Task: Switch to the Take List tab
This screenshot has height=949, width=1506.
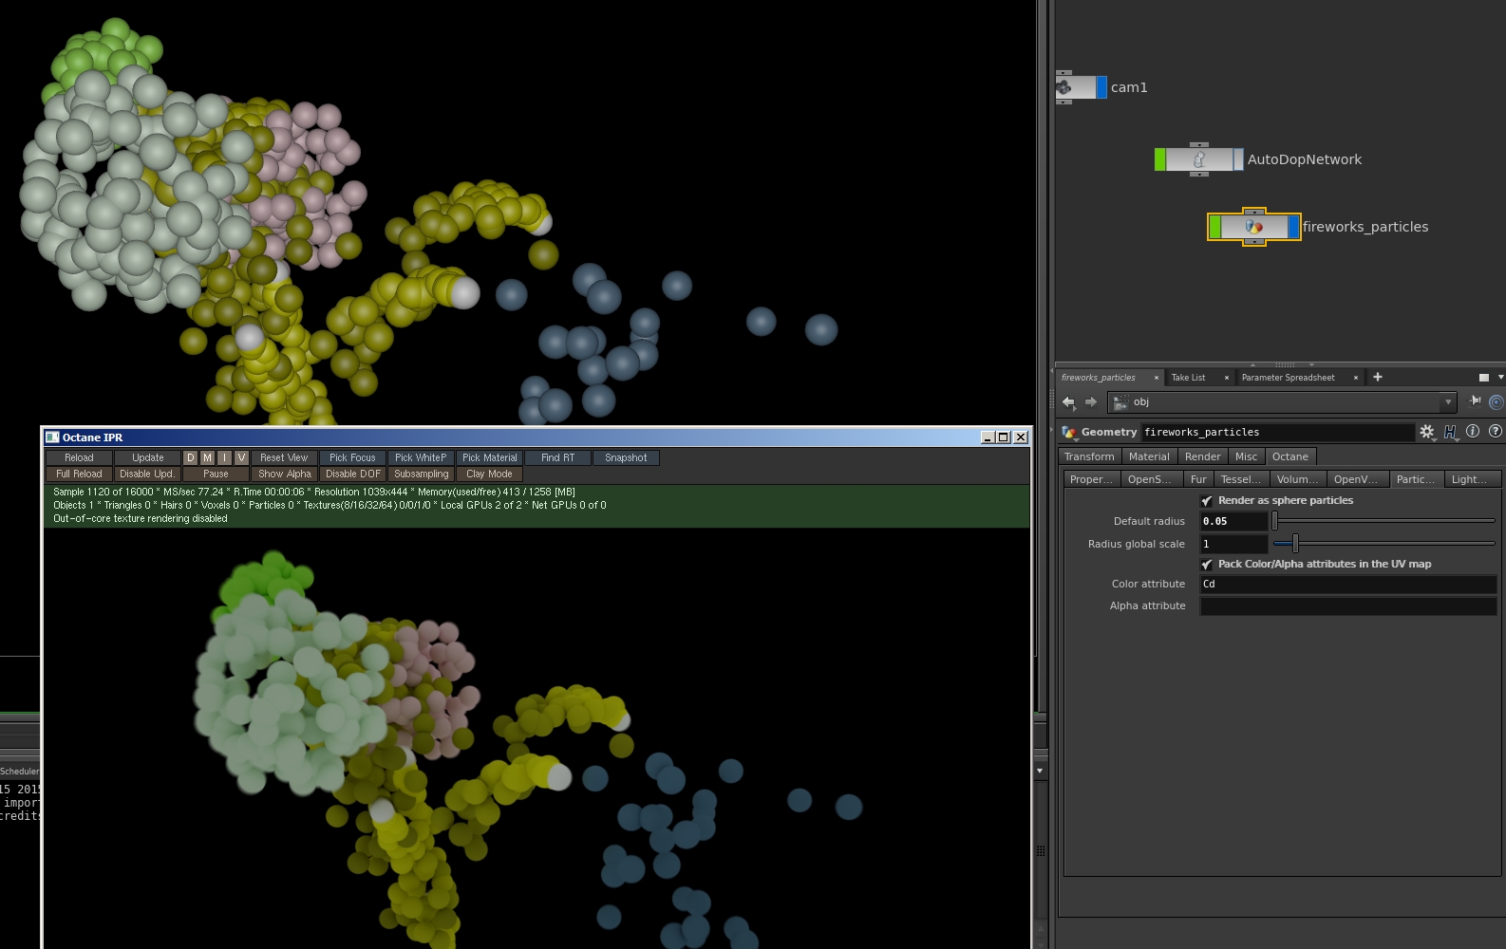Action: 1188,378
